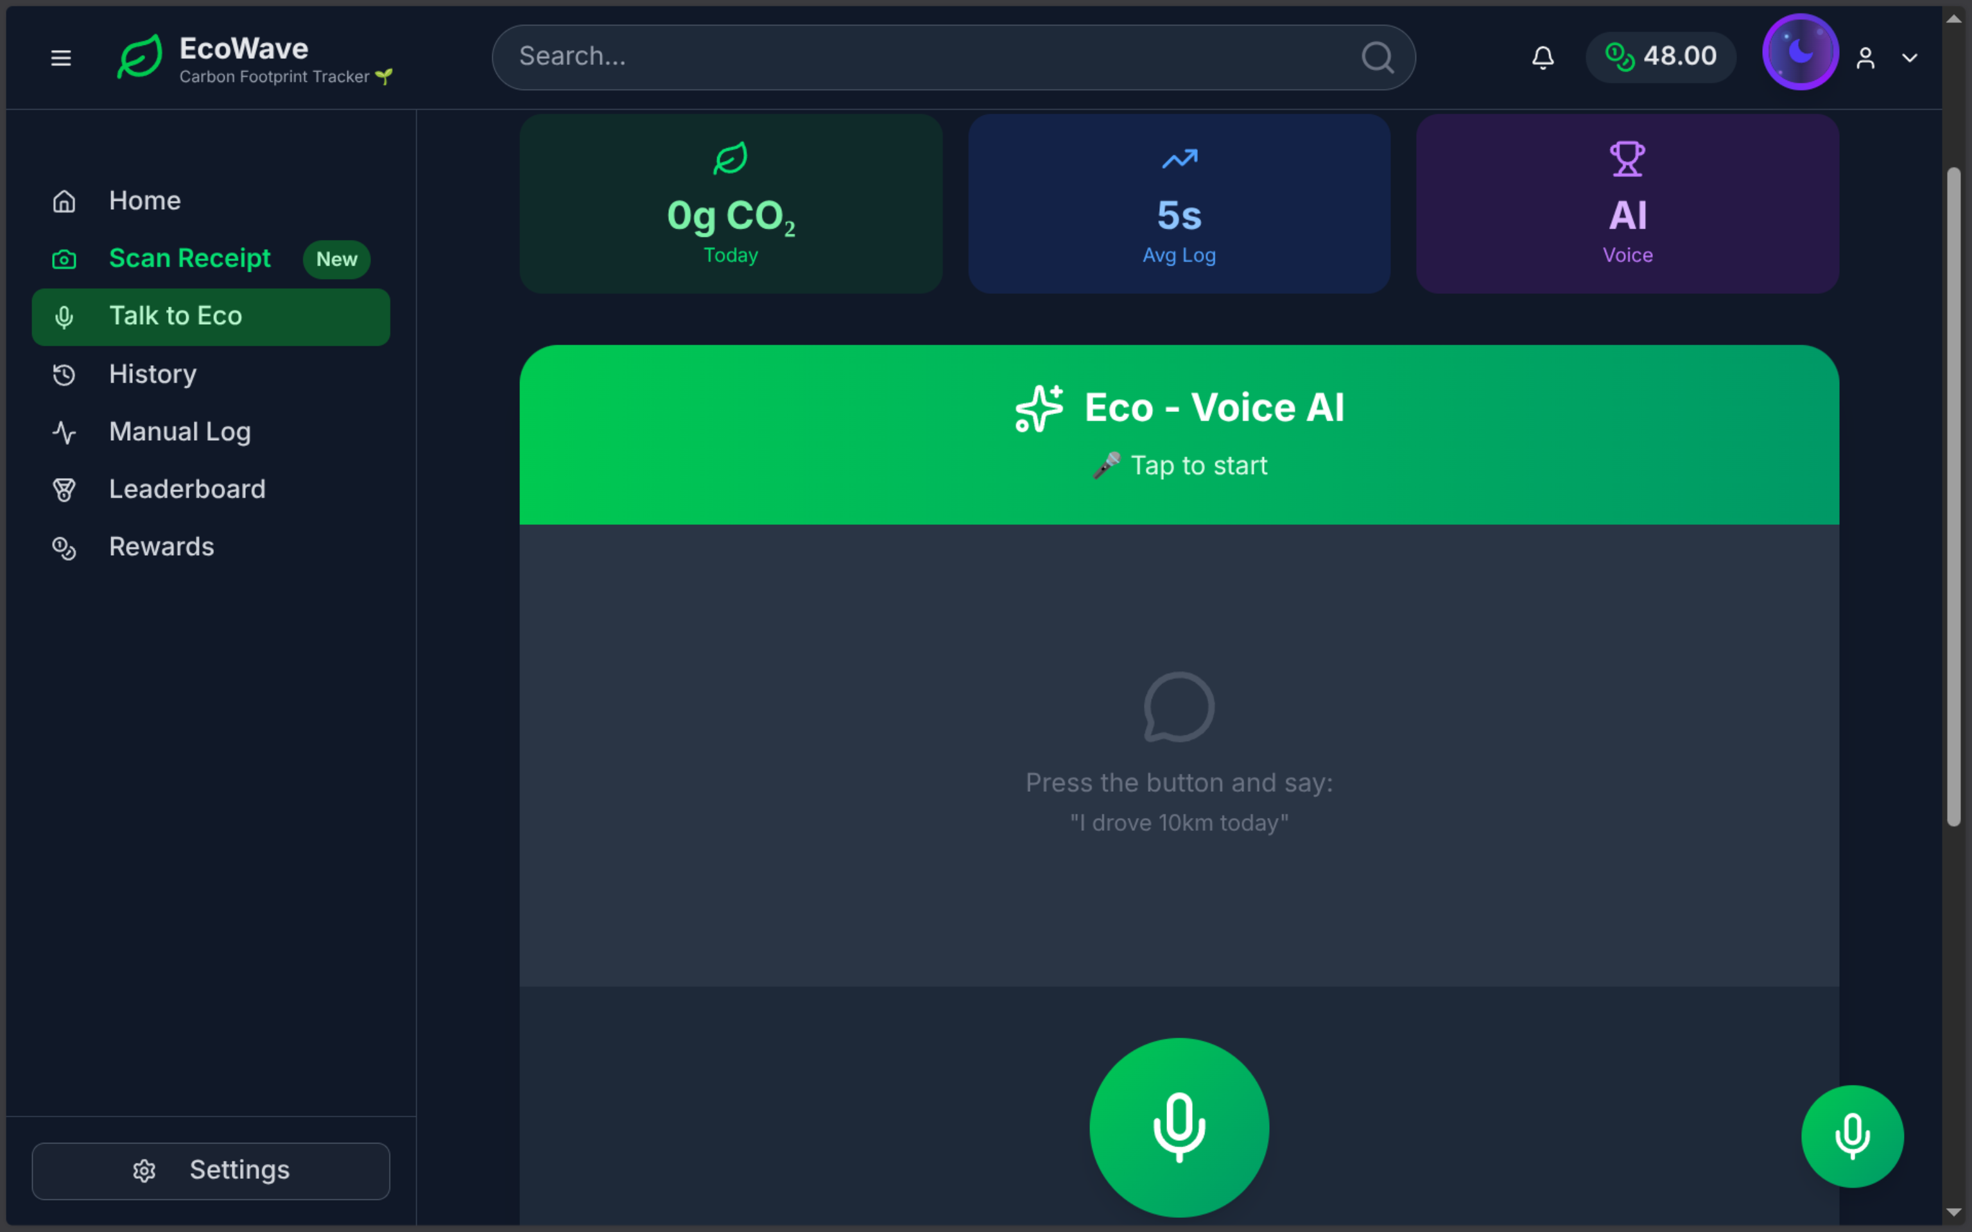Click the floating microphone button
Screen dimensions: 1972x1232
pyautogui.click(x=1851, y=1136)
